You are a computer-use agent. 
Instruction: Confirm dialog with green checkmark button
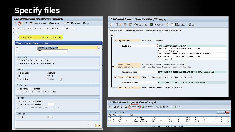pos(97,126)
